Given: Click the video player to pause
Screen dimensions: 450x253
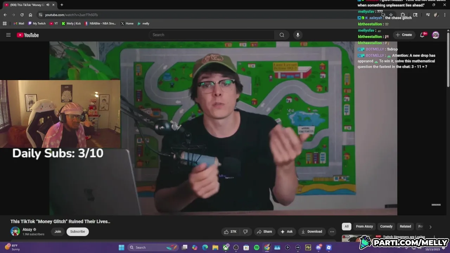Looking at the screenshot, I should (x=223, y=128).
